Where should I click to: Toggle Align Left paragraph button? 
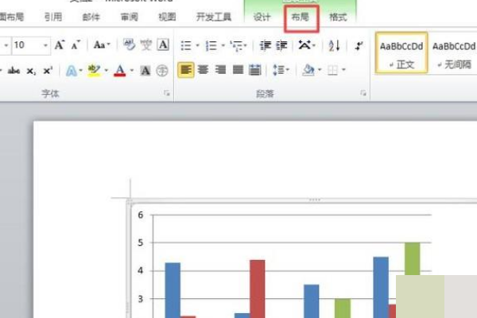186,70
